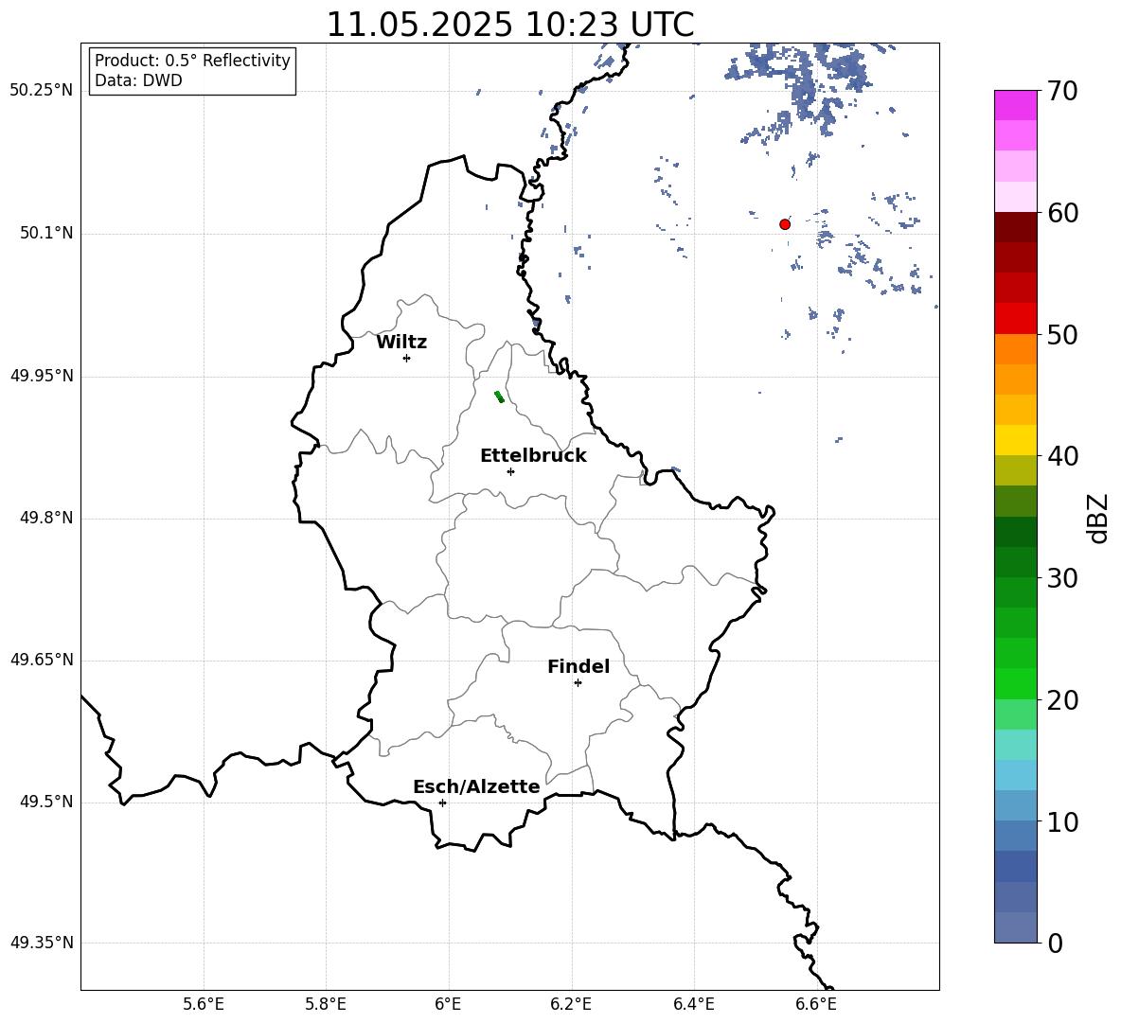
Task: Click the 30 tick on colorbar
Action: click(1062, 577)
